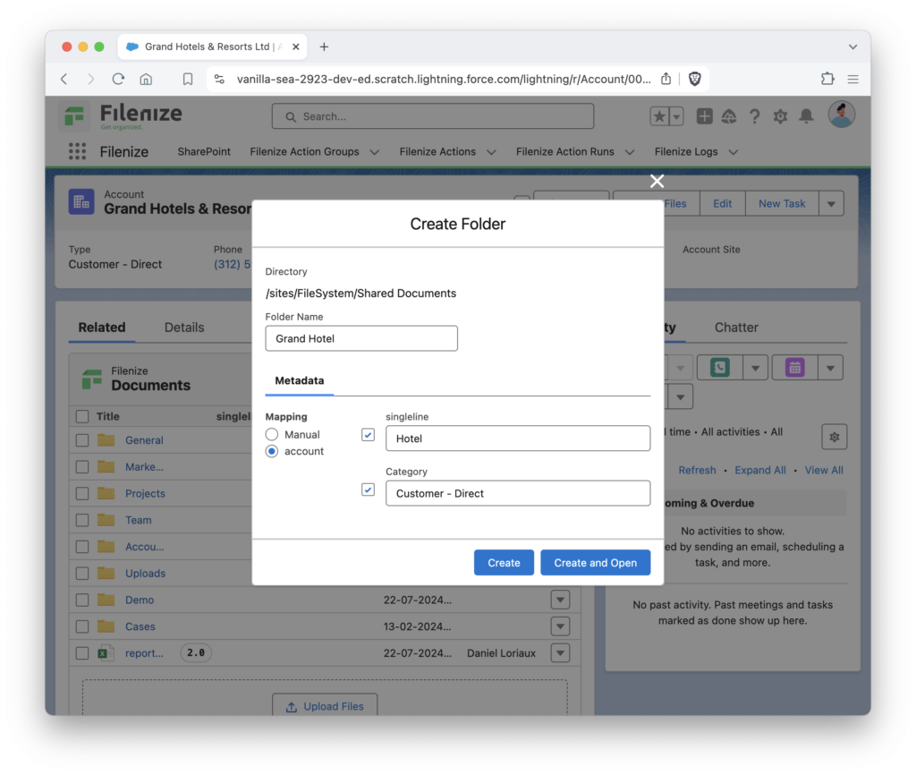Switch to the Details tab
The height and width of the screenshot is (775, 916).
184,328
